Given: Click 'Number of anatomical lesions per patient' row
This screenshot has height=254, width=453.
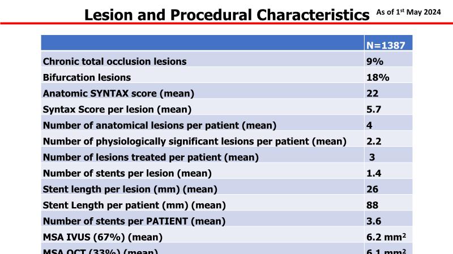Looking at the screenshot, I should tap(160, 125).
